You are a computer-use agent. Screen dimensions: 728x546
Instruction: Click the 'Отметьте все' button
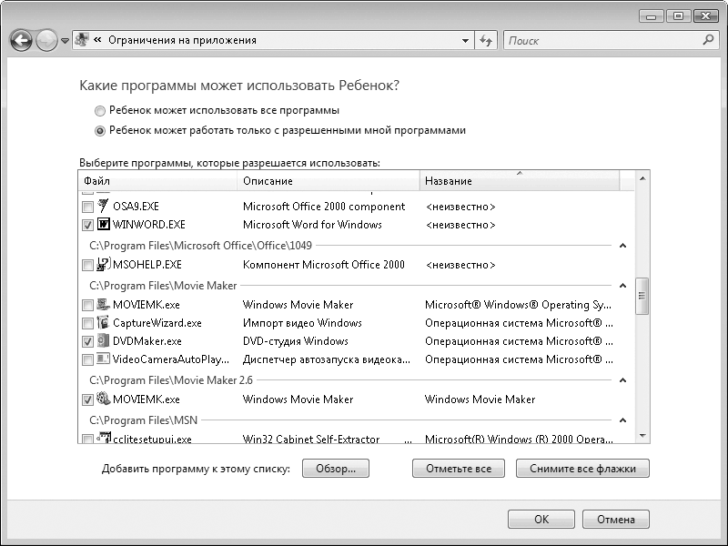click(459, 469)
